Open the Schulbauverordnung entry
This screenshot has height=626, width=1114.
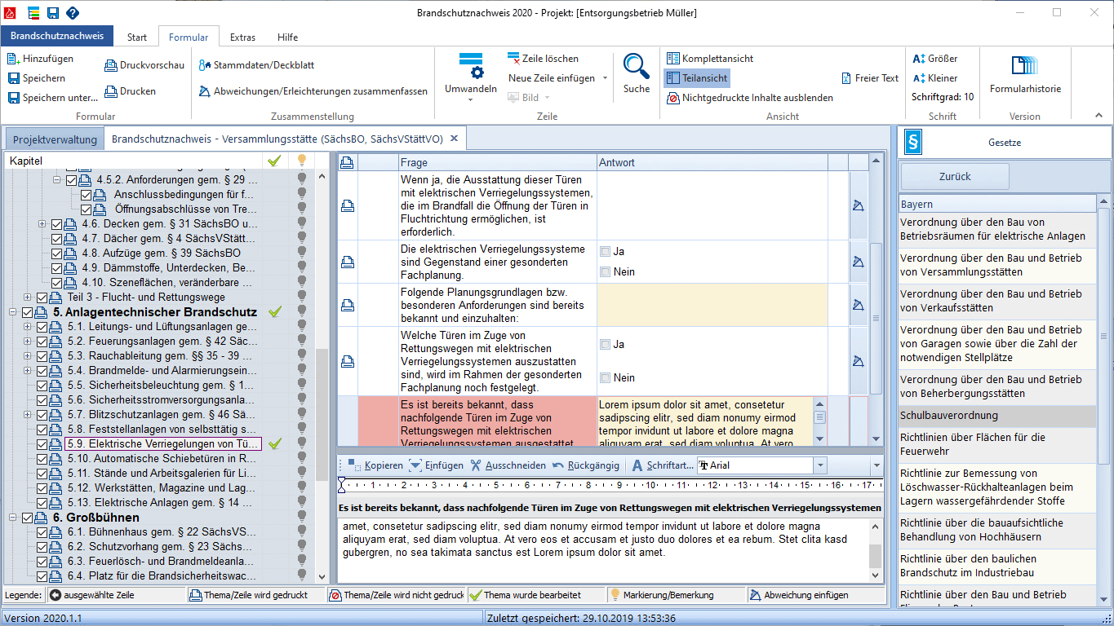[996, 416]
